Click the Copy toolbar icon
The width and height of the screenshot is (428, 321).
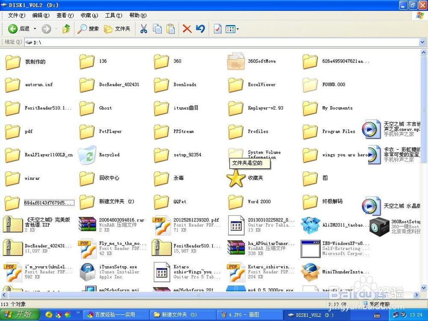click(x=157, y=29)
